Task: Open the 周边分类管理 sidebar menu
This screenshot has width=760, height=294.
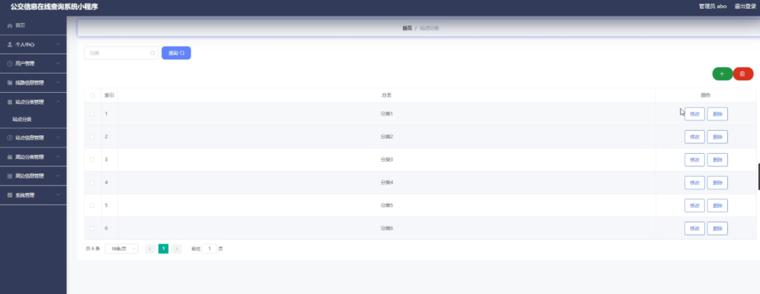Action: 33,157
